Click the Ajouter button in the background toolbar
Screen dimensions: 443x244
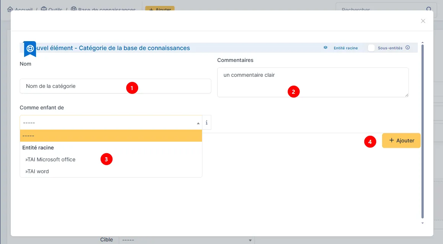click(160, 9)
